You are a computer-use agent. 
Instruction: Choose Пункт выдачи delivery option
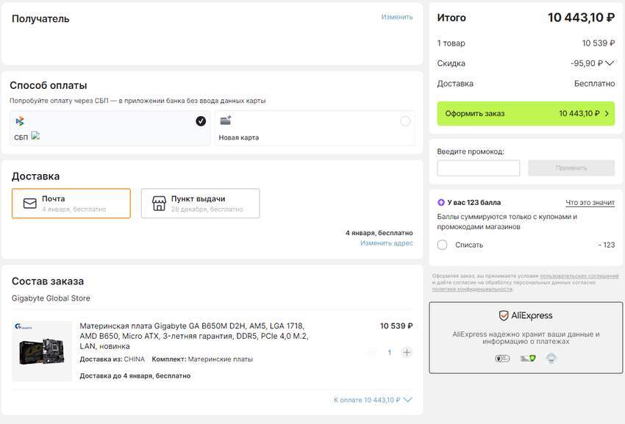point(200,204)
